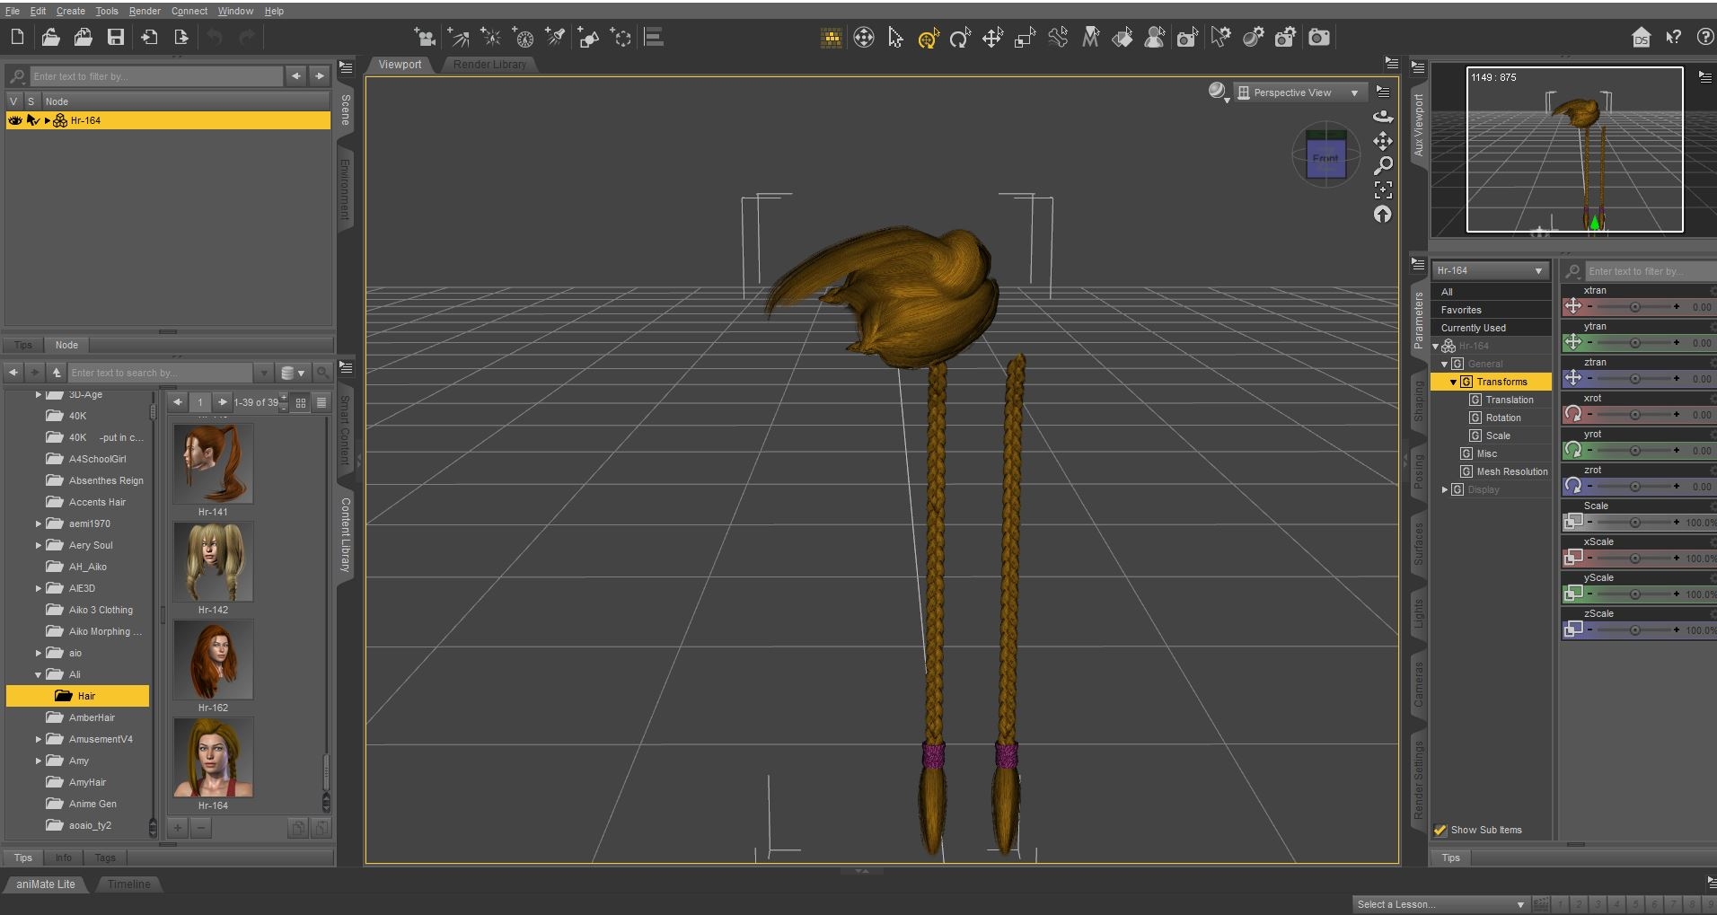
Task: Select the Hr-142 hair thumbnail
Action: 213,563
